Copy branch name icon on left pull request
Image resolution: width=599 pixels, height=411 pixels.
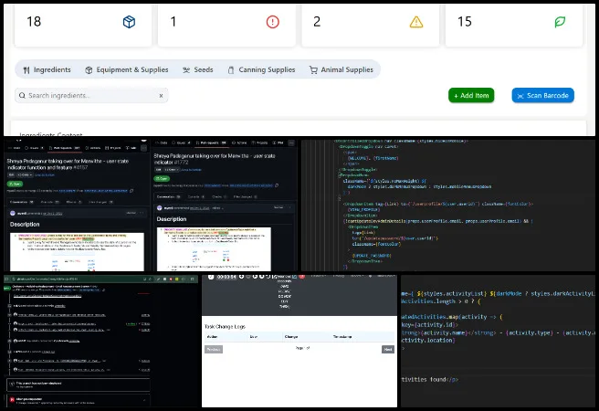point(131,191)
